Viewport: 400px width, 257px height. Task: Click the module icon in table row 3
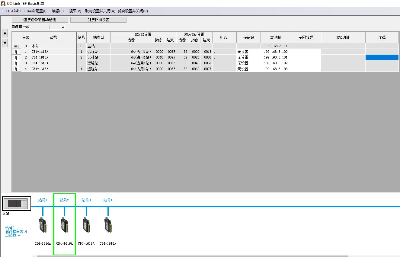(16, 63)
